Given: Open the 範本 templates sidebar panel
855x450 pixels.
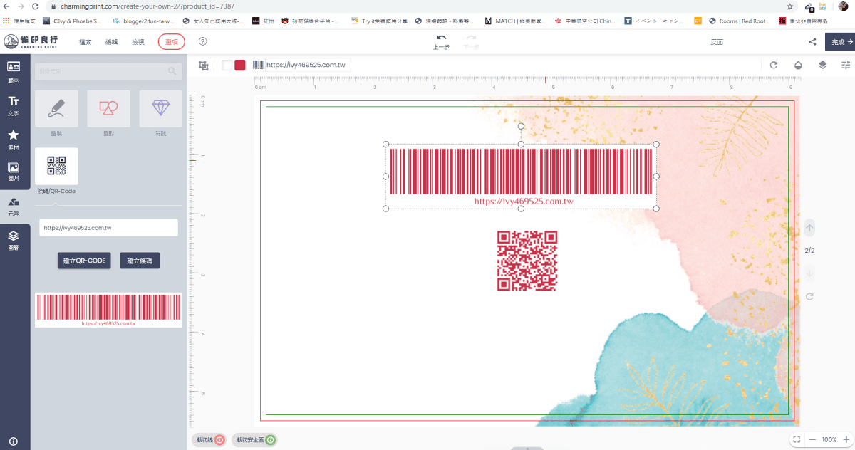Looking at the screenshot, I should (14, 72).
